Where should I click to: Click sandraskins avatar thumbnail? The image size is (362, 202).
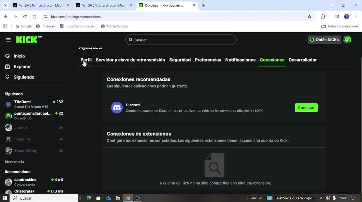[x=8, y=182]
